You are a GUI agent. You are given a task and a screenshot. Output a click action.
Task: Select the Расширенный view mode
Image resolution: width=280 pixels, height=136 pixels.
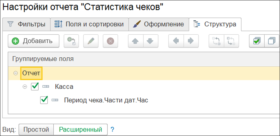click(x=80, y=130)
